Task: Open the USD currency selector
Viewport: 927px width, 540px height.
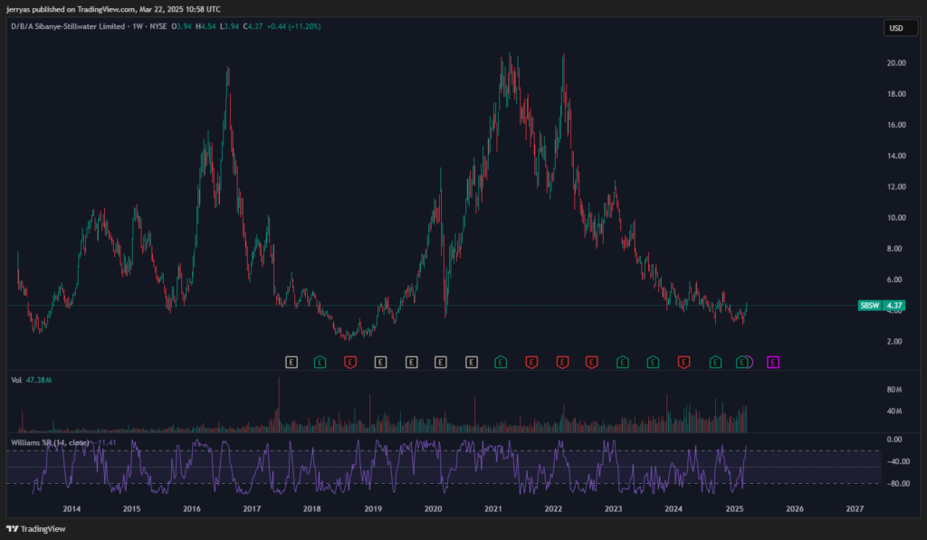Action: pyautogui.click(x=895, y=28)
